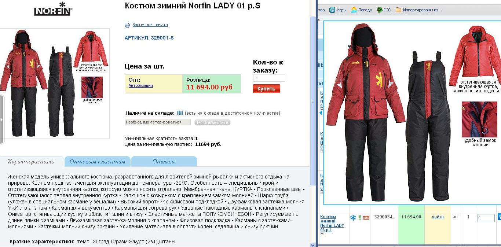501x247 pixels.
Task: Click the Кол-во к заказу quantity field
Action: click(x=269, y=78)
